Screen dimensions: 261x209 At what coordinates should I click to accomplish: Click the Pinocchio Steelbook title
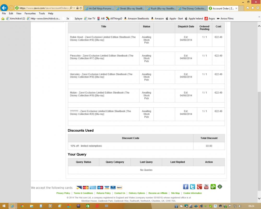[102, 57]
